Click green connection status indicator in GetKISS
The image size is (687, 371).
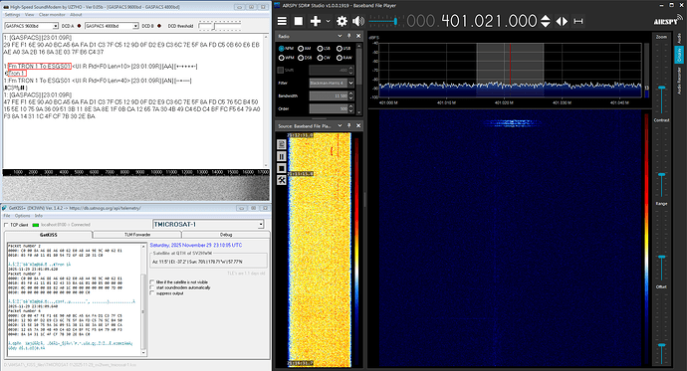[x=36, y=225]
